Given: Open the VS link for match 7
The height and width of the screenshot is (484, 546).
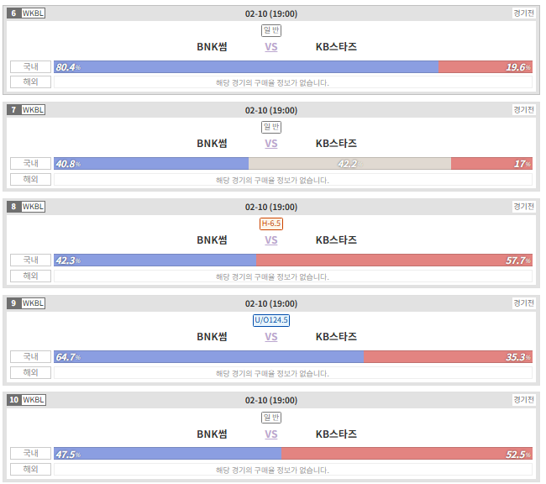Looking at the screenshot, I should [x=271, y=143].
